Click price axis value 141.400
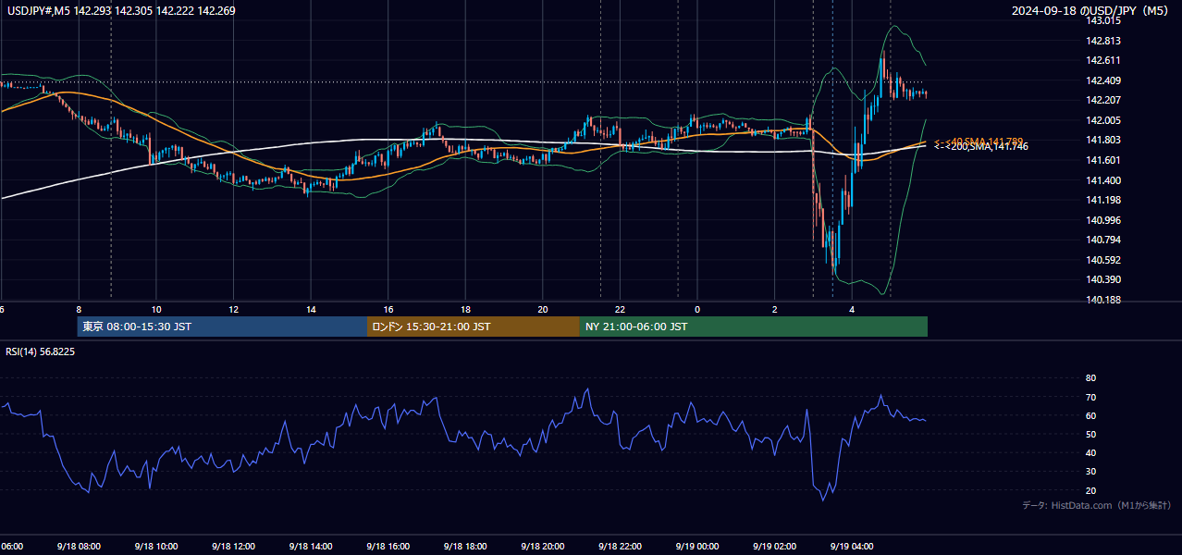The height and width of the screenshot is (555, 1182). click(1103, 180)
